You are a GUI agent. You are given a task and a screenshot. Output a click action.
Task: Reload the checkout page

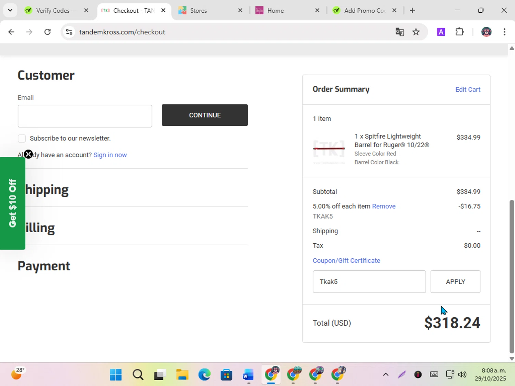click(47, 32)
